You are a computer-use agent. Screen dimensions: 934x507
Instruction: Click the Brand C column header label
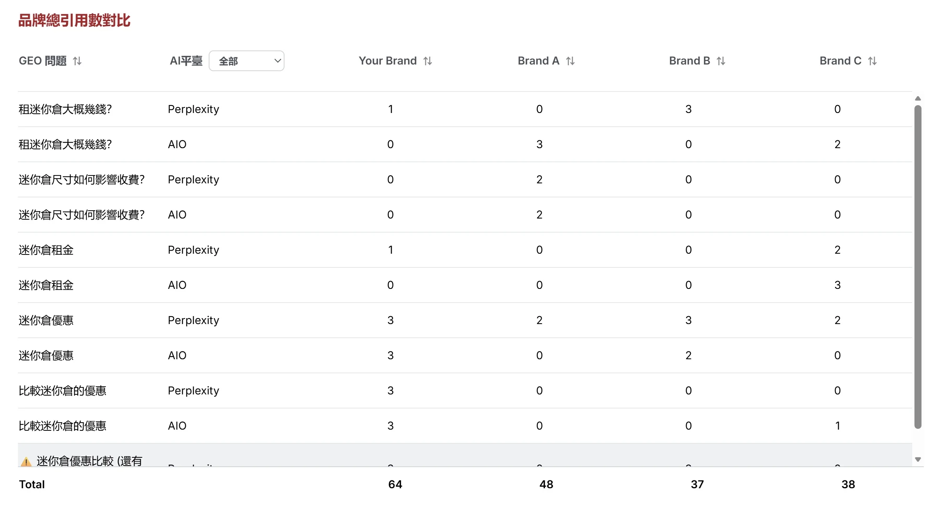(x=840, y=61)
